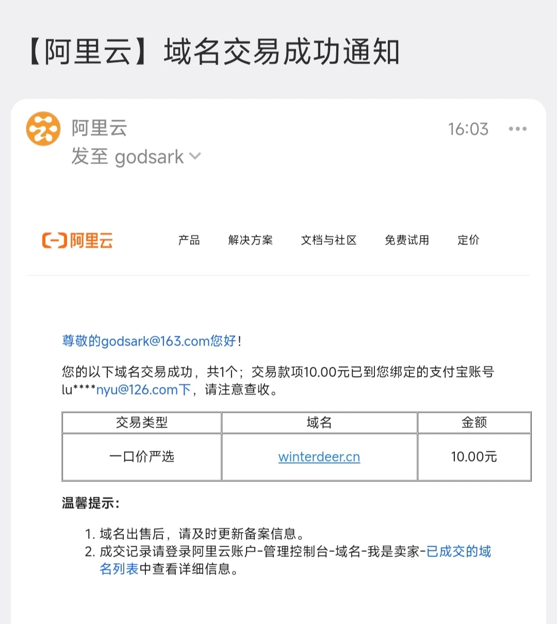Tap the 16:03 timestamp
The image size is (557, 624).
pos(468,129)
